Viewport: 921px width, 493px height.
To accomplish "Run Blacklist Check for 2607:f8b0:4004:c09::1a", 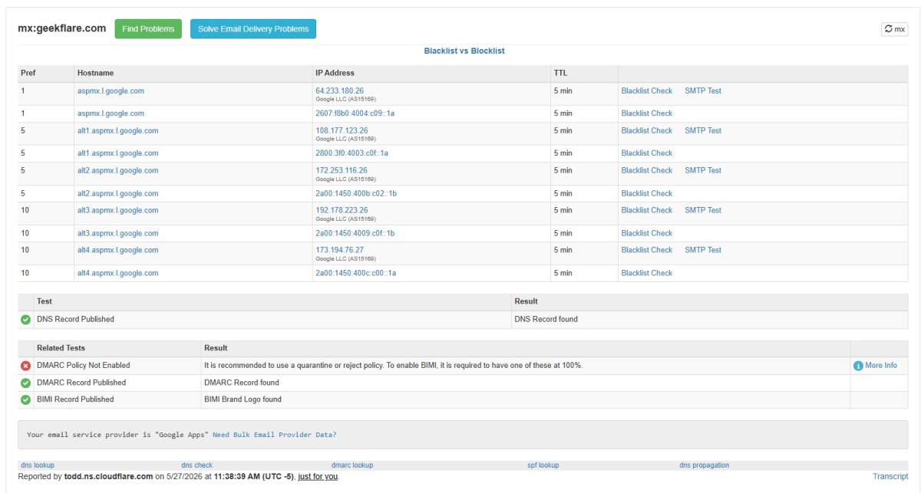I will pos(647,113).
